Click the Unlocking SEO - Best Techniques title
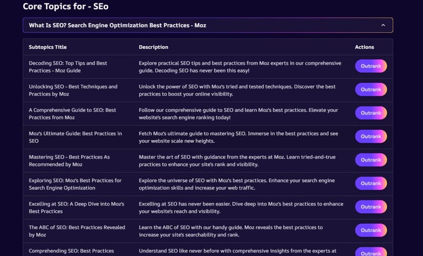Viewport: 423px width, 256px height. click(73, 90)
